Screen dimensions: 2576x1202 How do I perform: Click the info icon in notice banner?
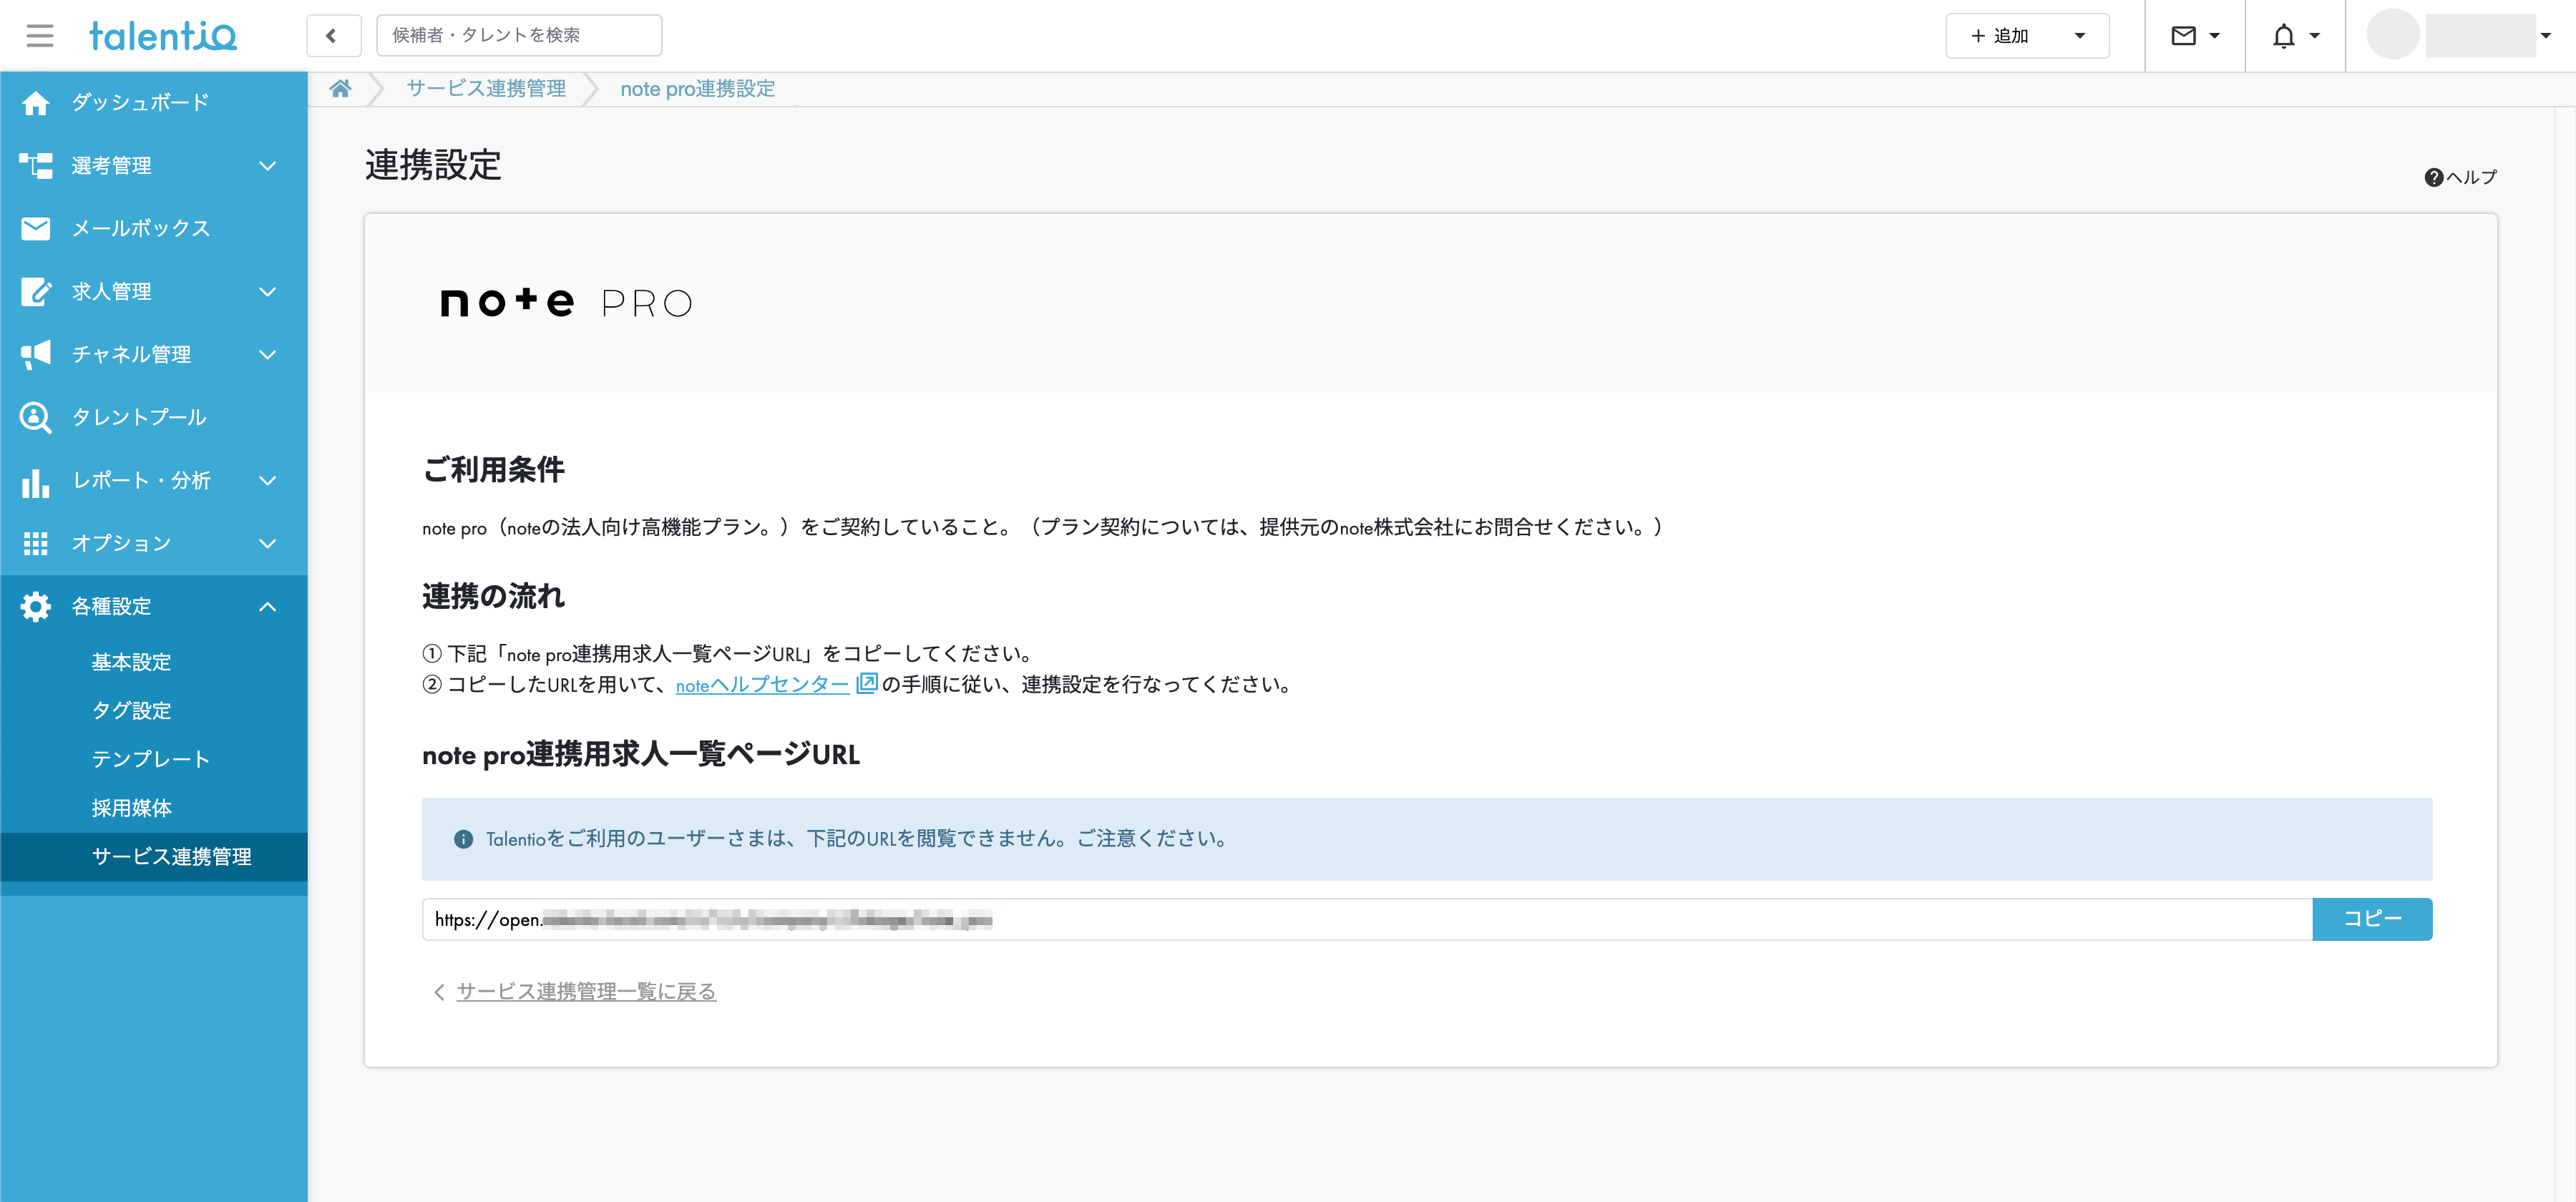463,840
